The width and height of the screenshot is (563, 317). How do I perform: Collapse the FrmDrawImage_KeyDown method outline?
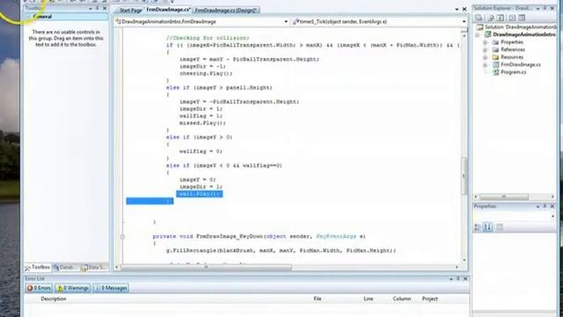tap(122, 237)
